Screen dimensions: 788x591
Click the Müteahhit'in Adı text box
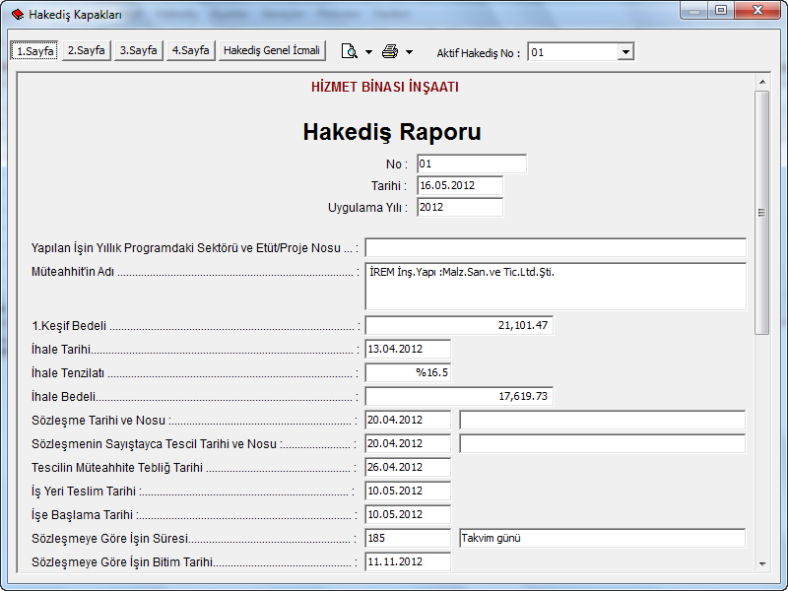pyautogui.click(x=555, y=286)
